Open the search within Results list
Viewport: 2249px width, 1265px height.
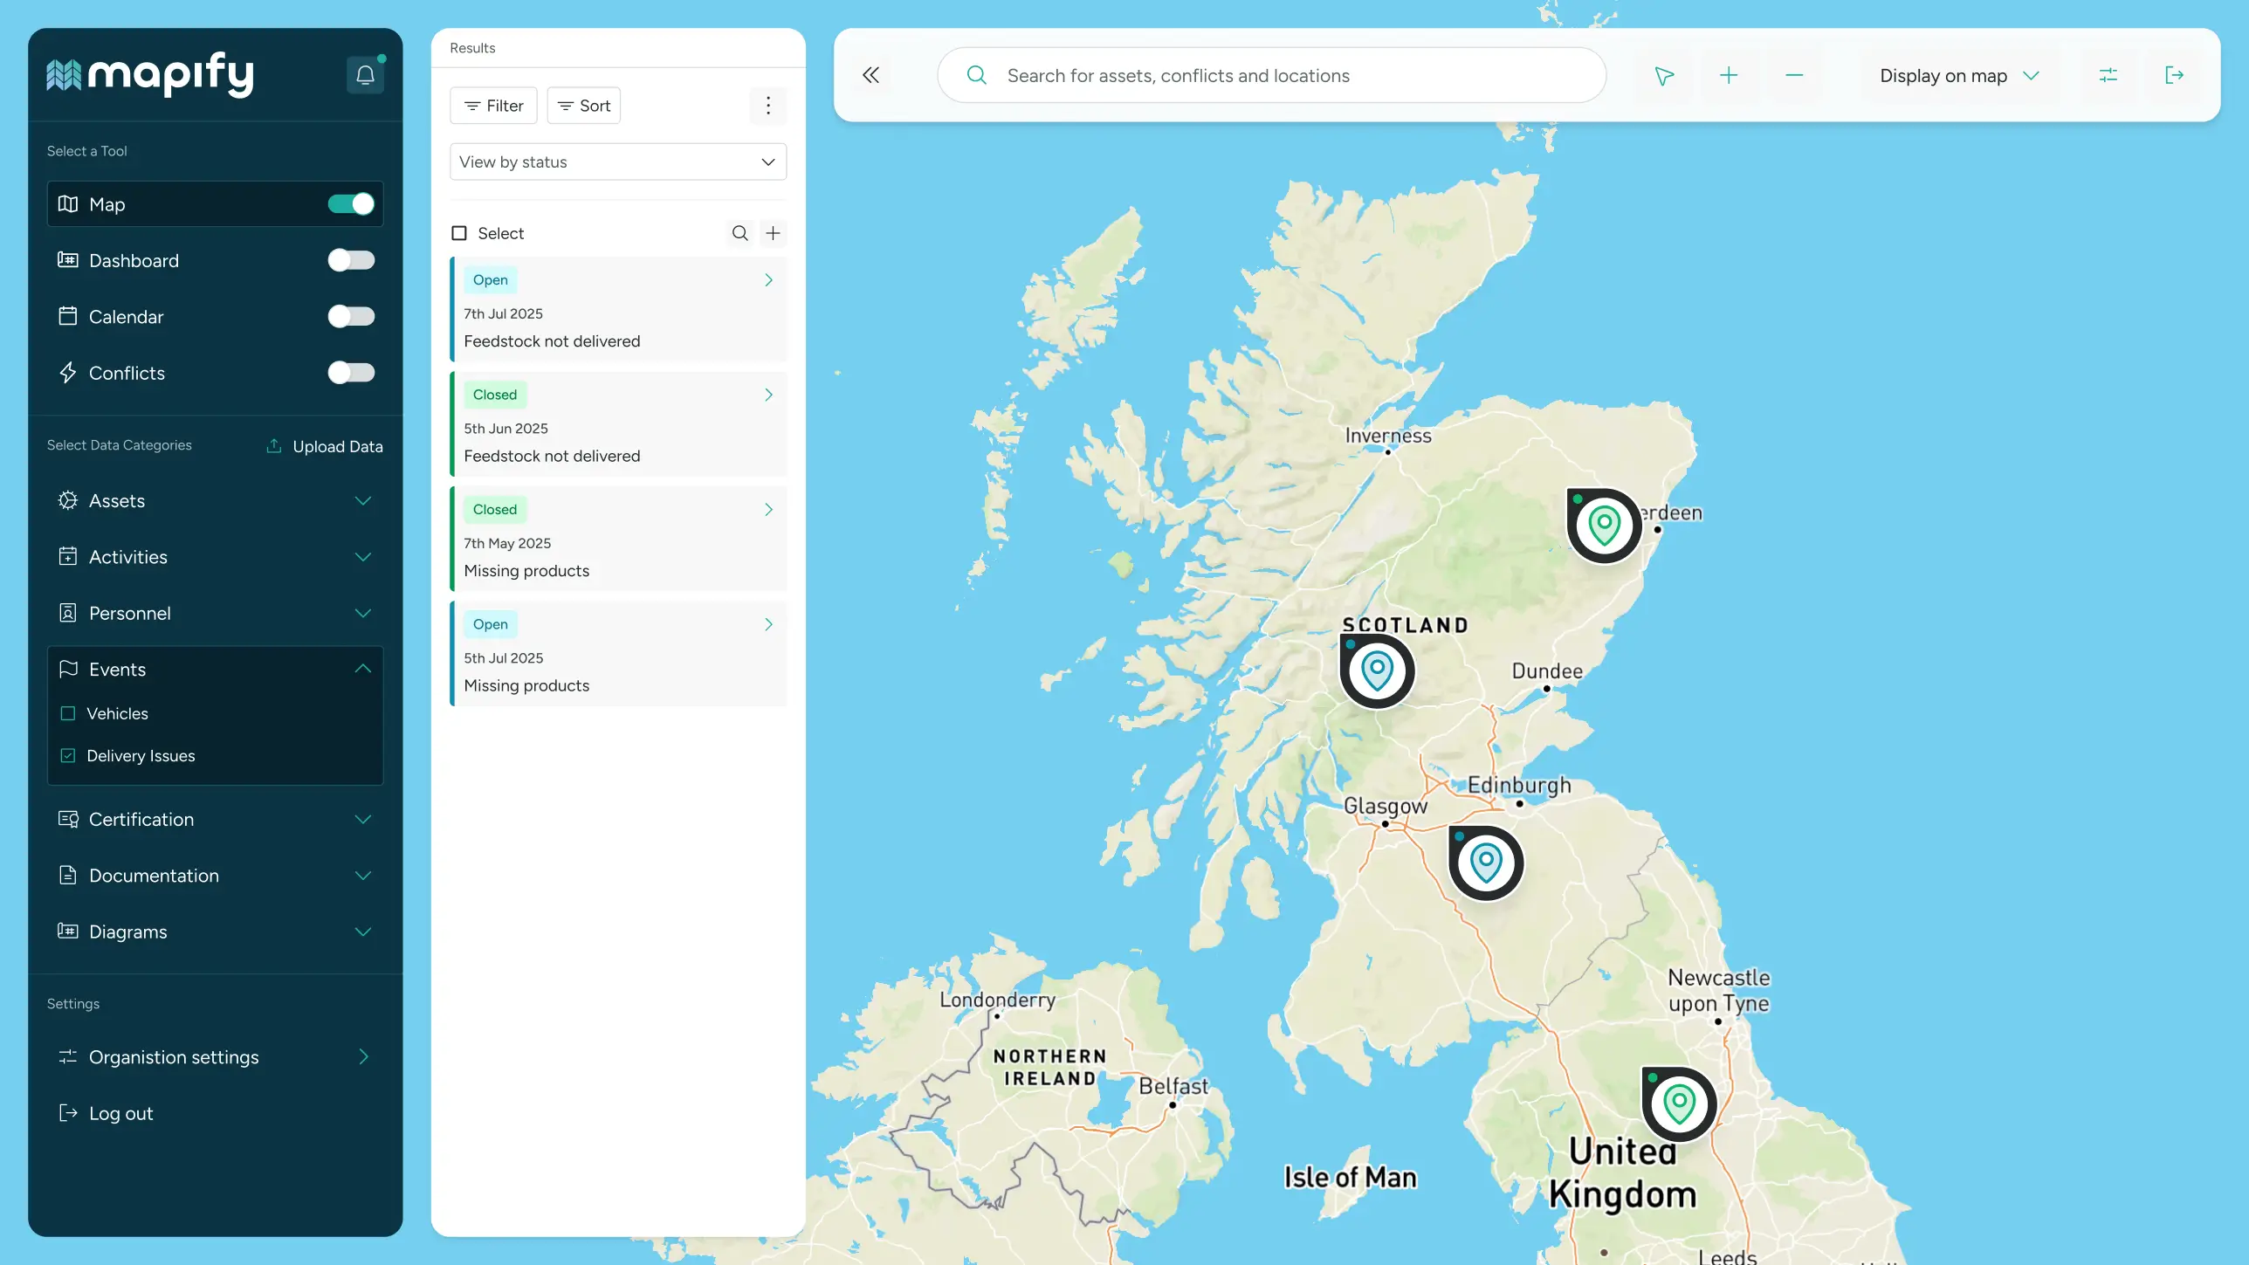(x=739, y=233)
